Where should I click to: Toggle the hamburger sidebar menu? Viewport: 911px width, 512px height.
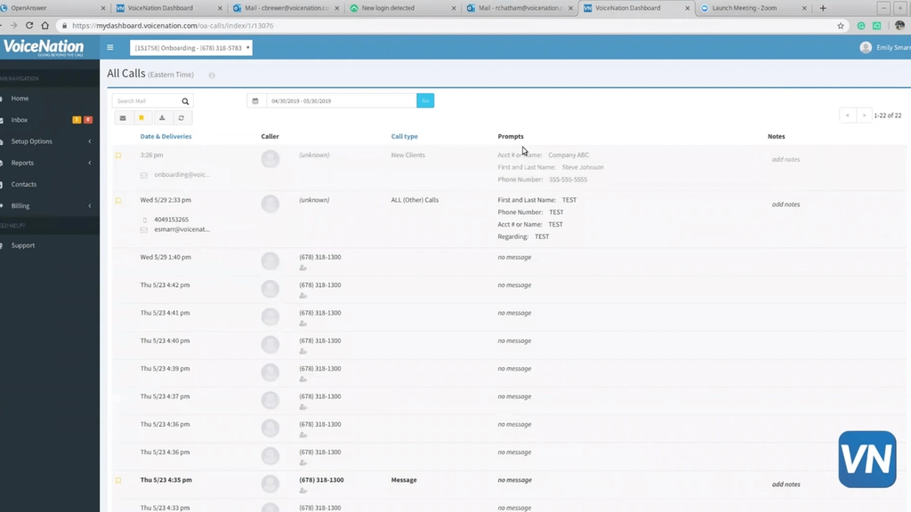click(109, 48)
